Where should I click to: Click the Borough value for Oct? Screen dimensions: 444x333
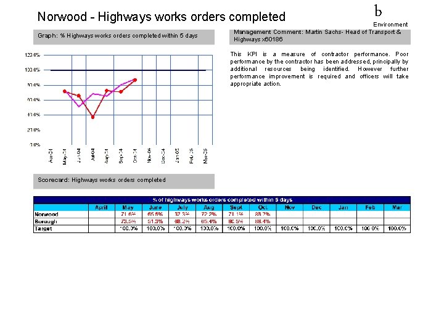263,221
